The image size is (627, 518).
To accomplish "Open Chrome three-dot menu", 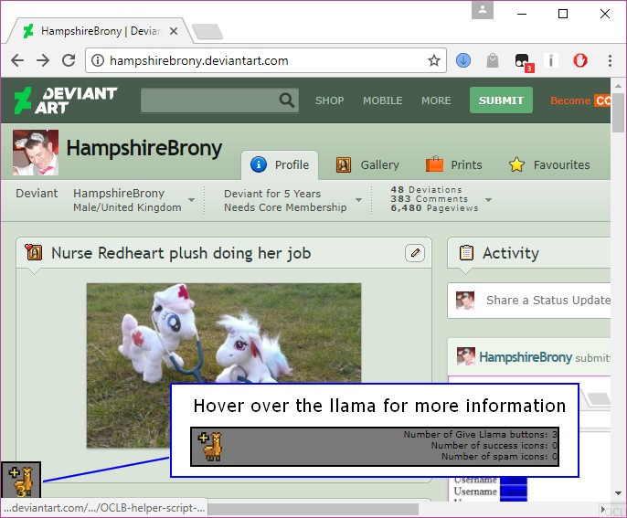I will [610, 60].
